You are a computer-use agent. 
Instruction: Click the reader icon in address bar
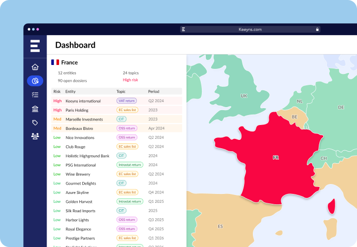point(183,29)
